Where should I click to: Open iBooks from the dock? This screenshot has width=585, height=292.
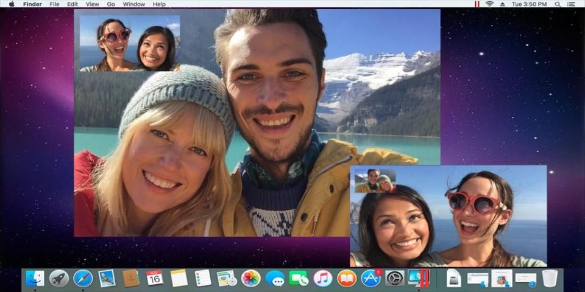coord(347,279)
